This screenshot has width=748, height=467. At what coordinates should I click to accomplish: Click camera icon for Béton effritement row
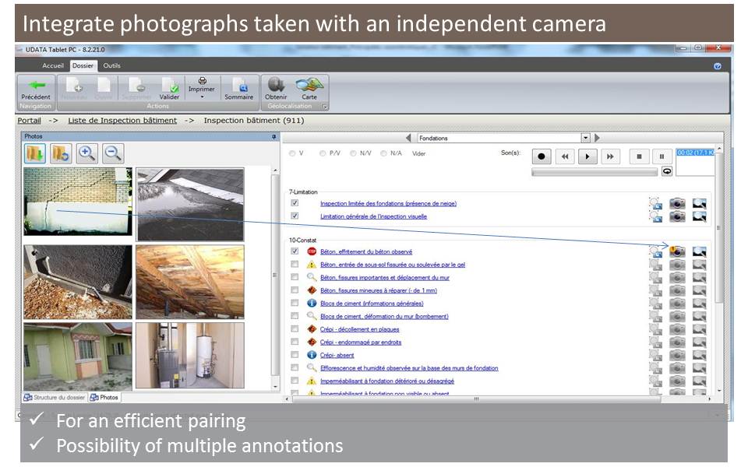[x=677, y=251]
